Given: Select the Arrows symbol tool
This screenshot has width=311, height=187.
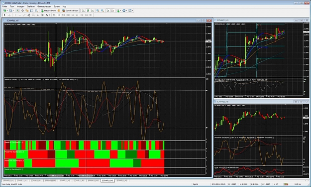Looking at the screenshot, I should click(x=47, y=15).
